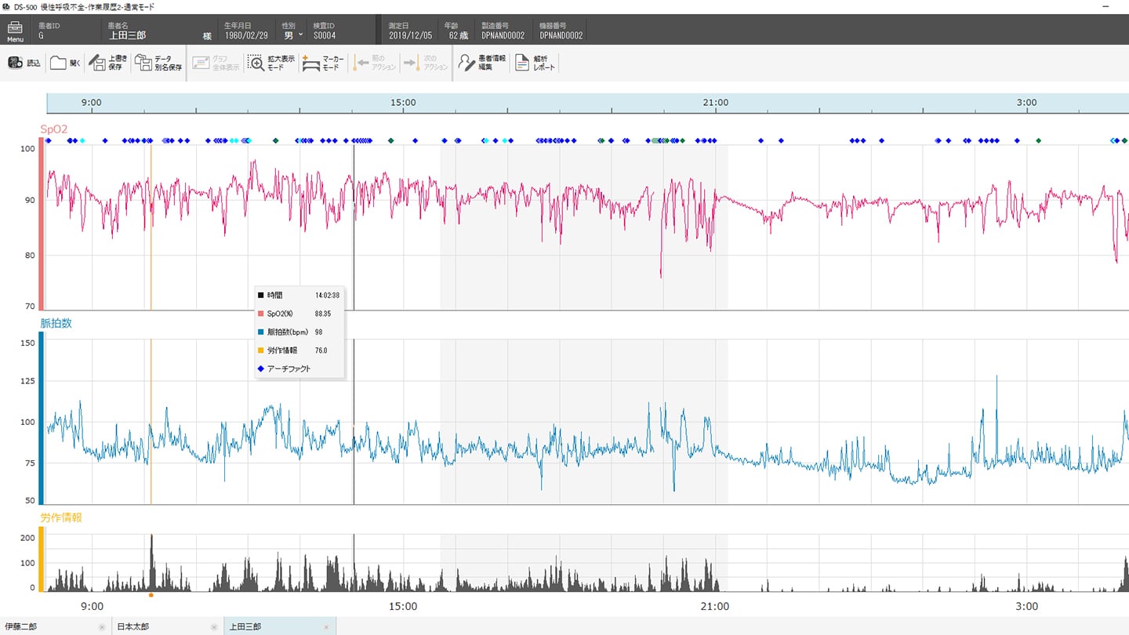Open the 性別 dropdown showing 男
1129x635 pixels.
[x=292, y=34]
